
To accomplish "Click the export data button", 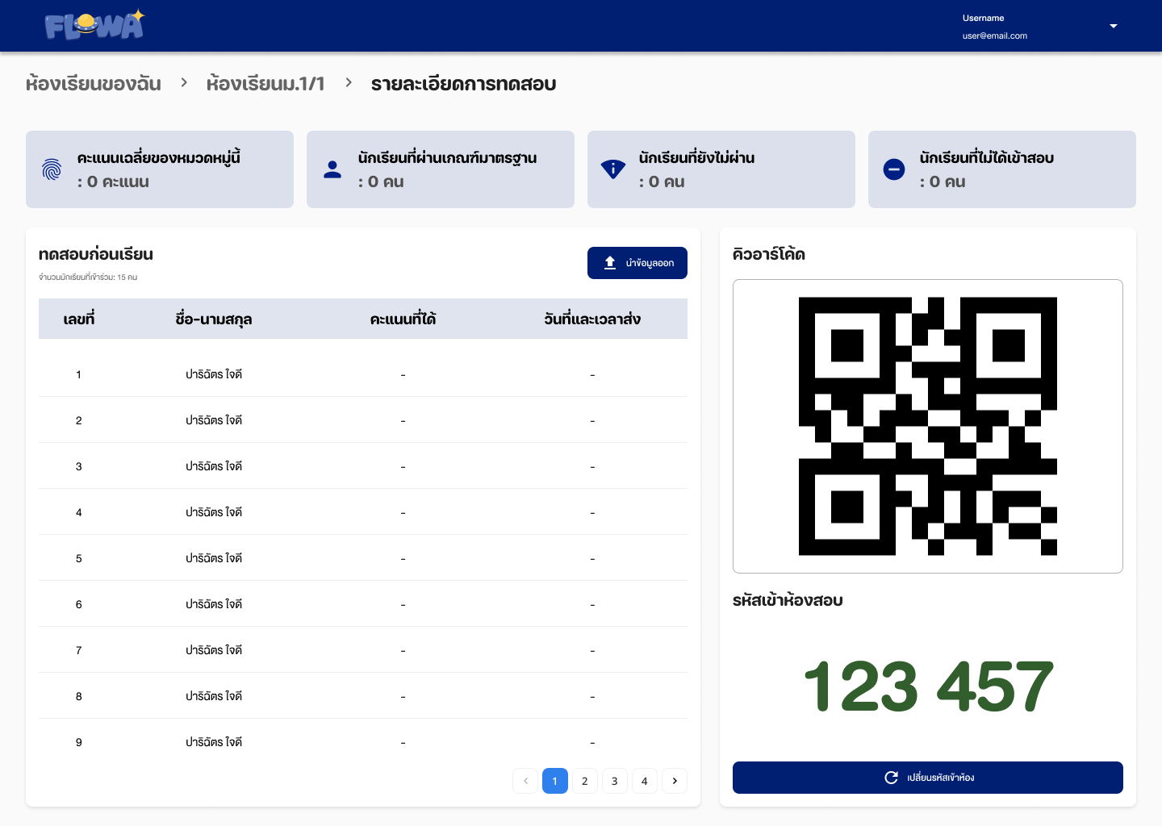I will coord(637,263).
